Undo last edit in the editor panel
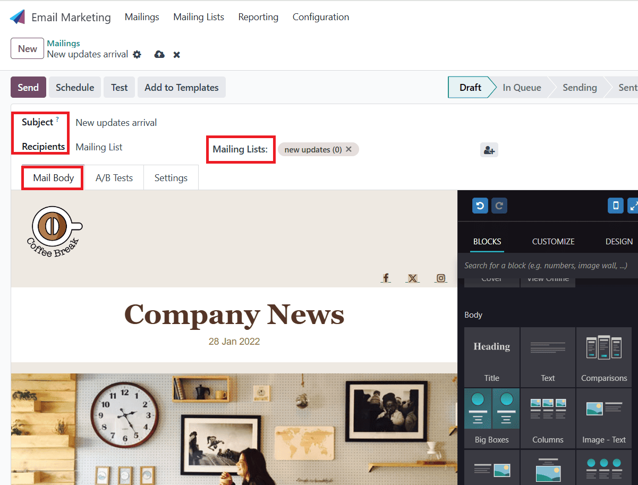Viewport: 638px width, 485px height. [x=480, y=206]
